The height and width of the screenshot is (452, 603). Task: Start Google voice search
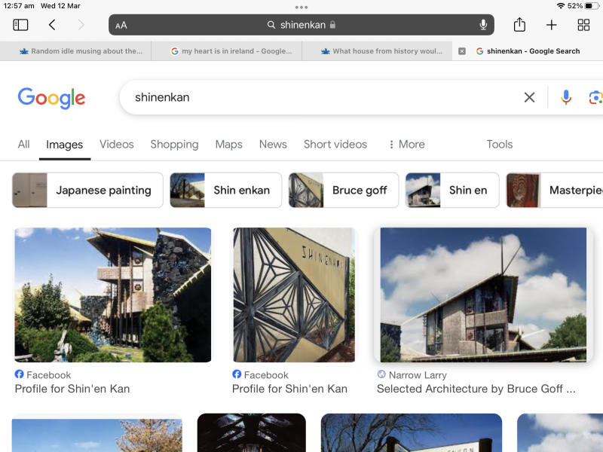pos(566,97)
